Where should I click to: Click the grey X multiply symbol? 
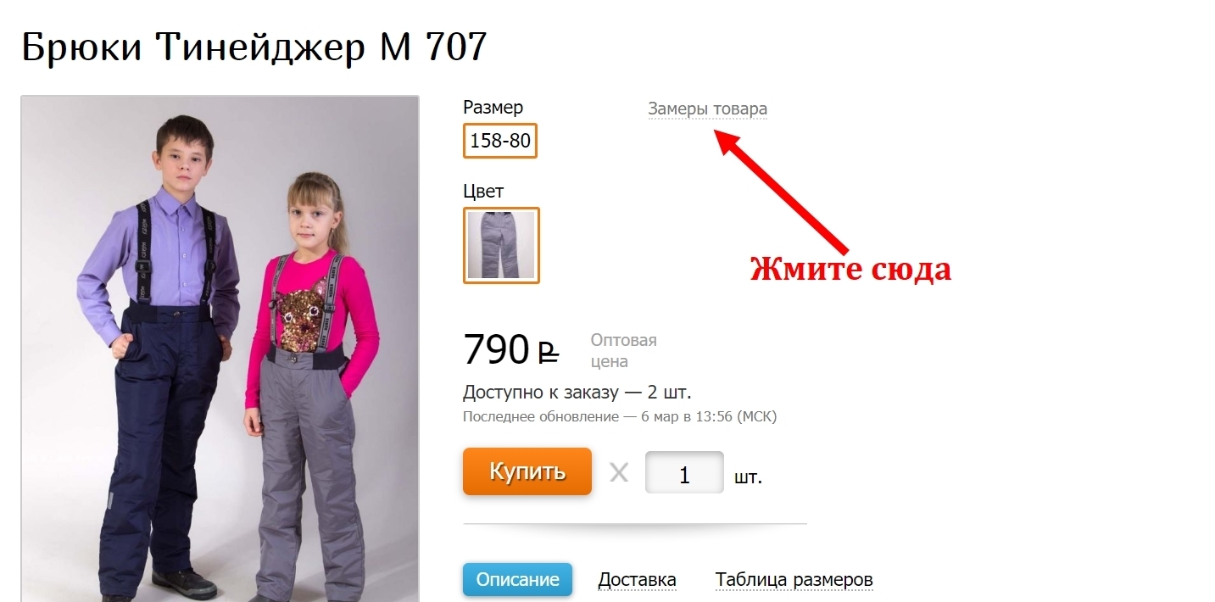coord(619,472)
